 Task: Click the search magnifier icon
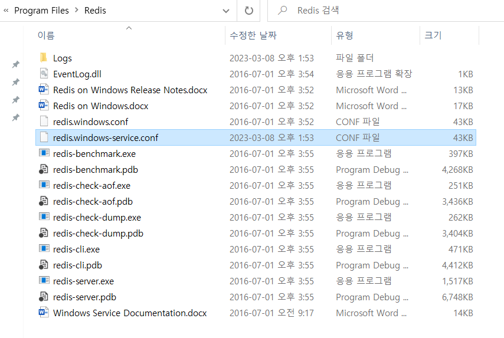click(282, 10)
